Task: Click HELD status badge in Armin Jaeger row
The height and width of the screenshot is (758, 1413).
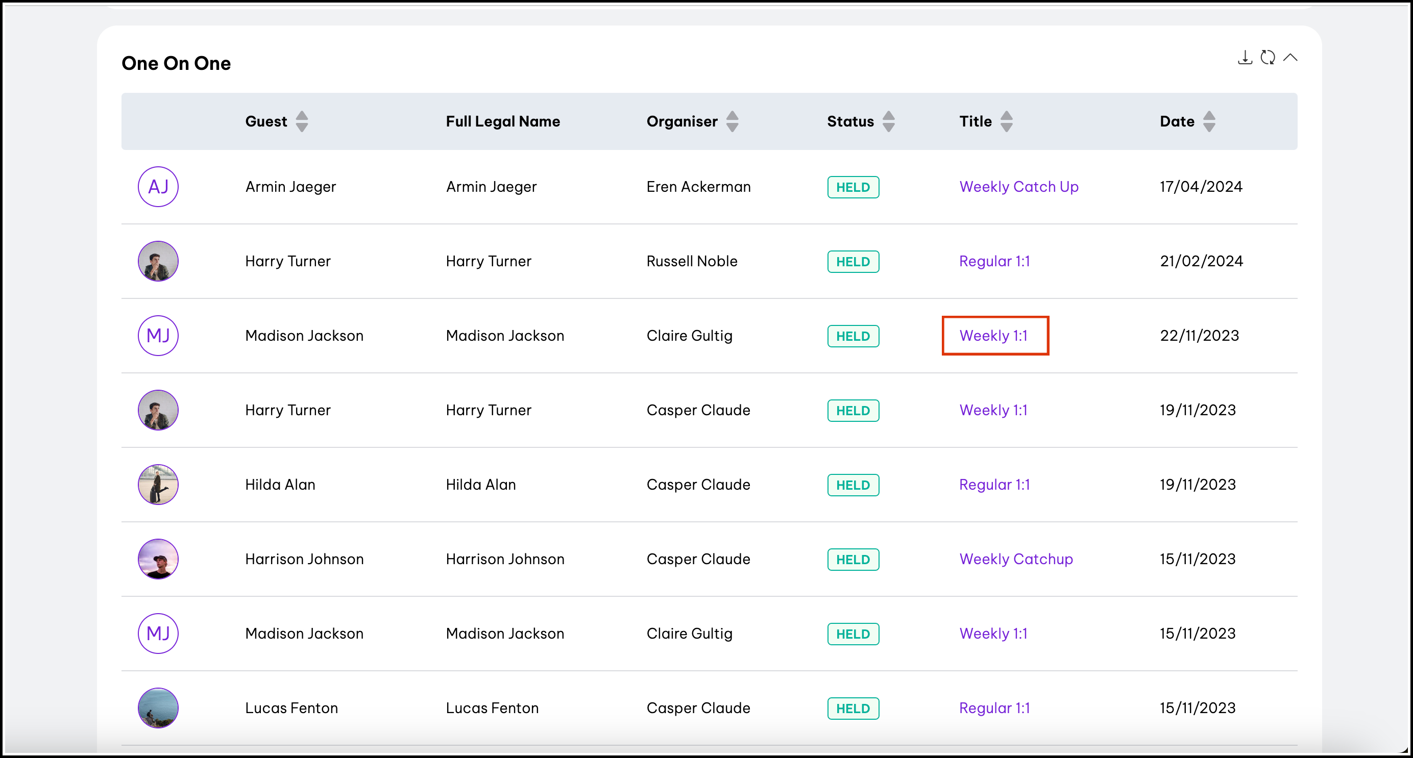Action: coord(852,187)
